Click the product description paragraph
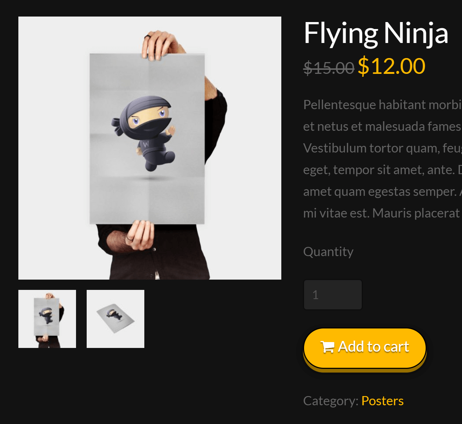Image resolution: width=462 pixels, height=424 pixels. [x=382, y=158]
